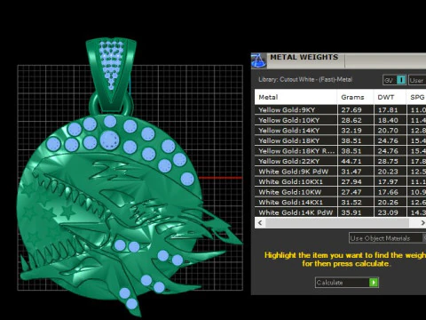The width and height of the screenshot is (426, 320).
Task: Click the Calculate button
Action: coord(347,283)
